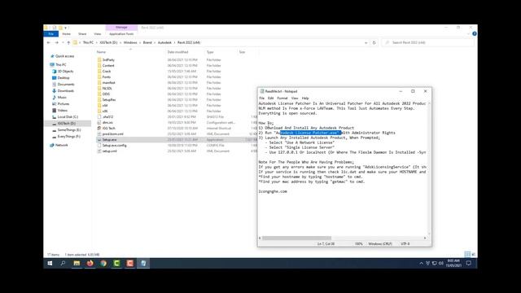Go forward with the Explorer forward arrow

pos(56,42)
